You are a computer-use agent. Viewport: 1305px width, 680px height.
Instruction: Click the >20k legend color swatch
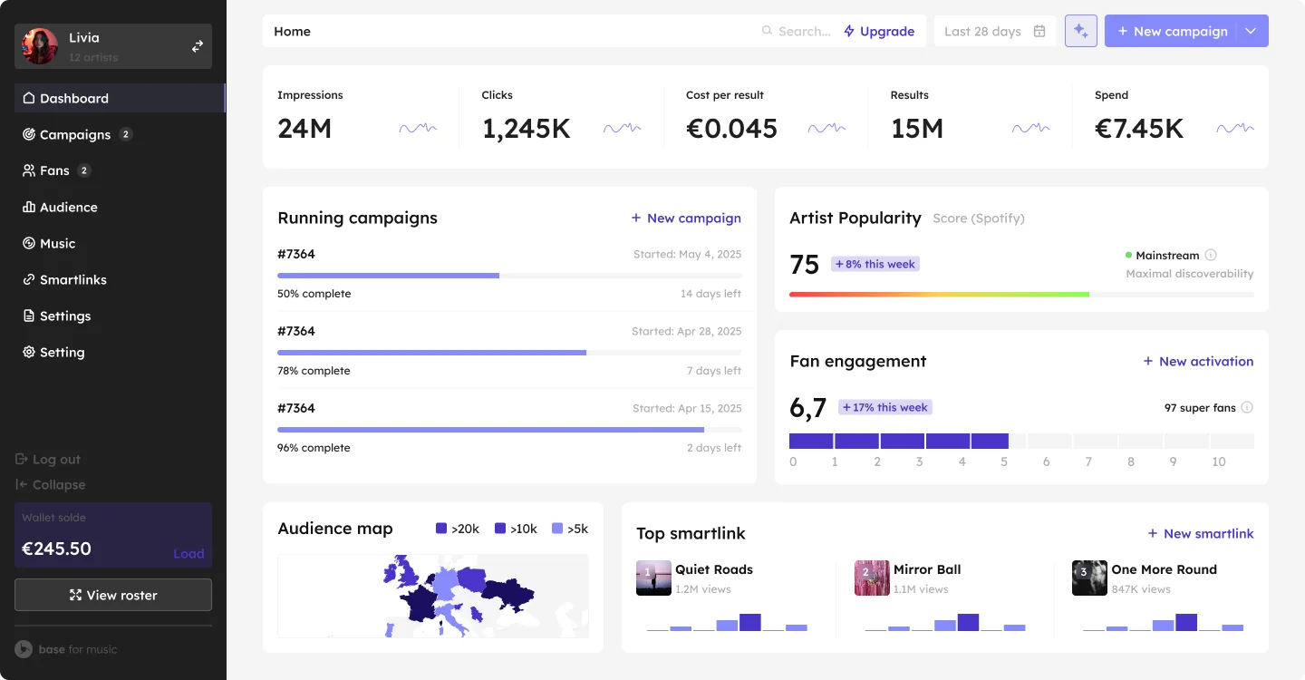(x=441, y=528)
